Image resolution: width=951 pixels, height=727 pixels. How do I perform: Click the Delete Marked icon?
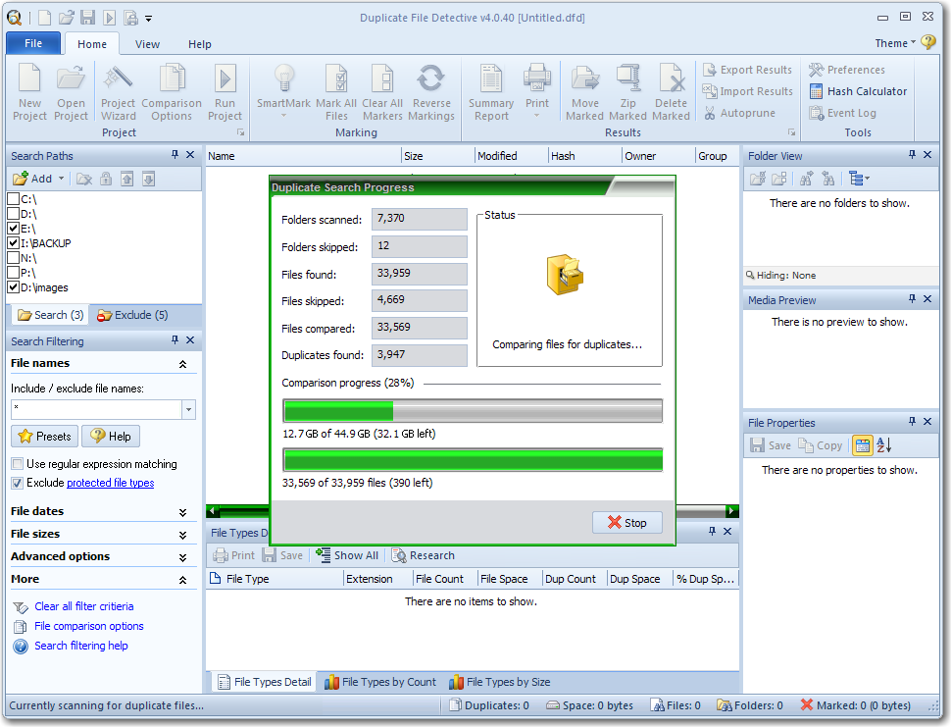tap(671, 92)
